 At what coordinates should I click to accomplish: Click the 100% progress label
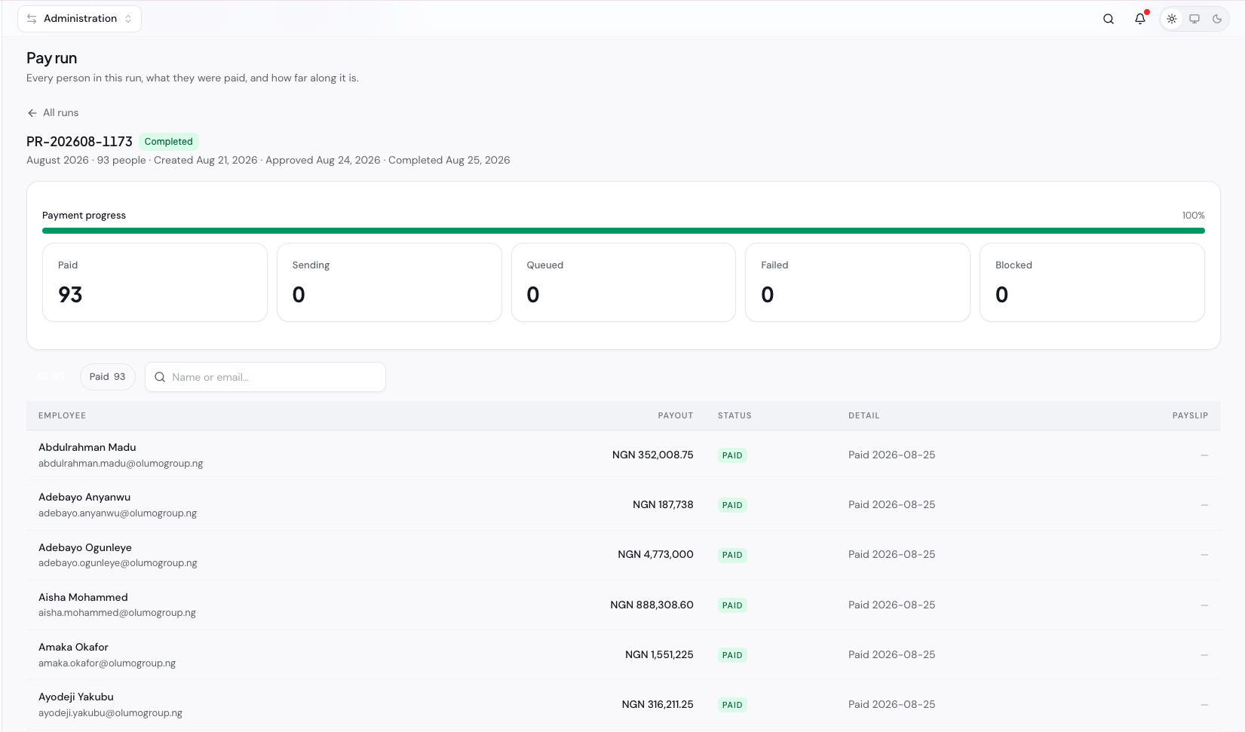coord(1193,216)
